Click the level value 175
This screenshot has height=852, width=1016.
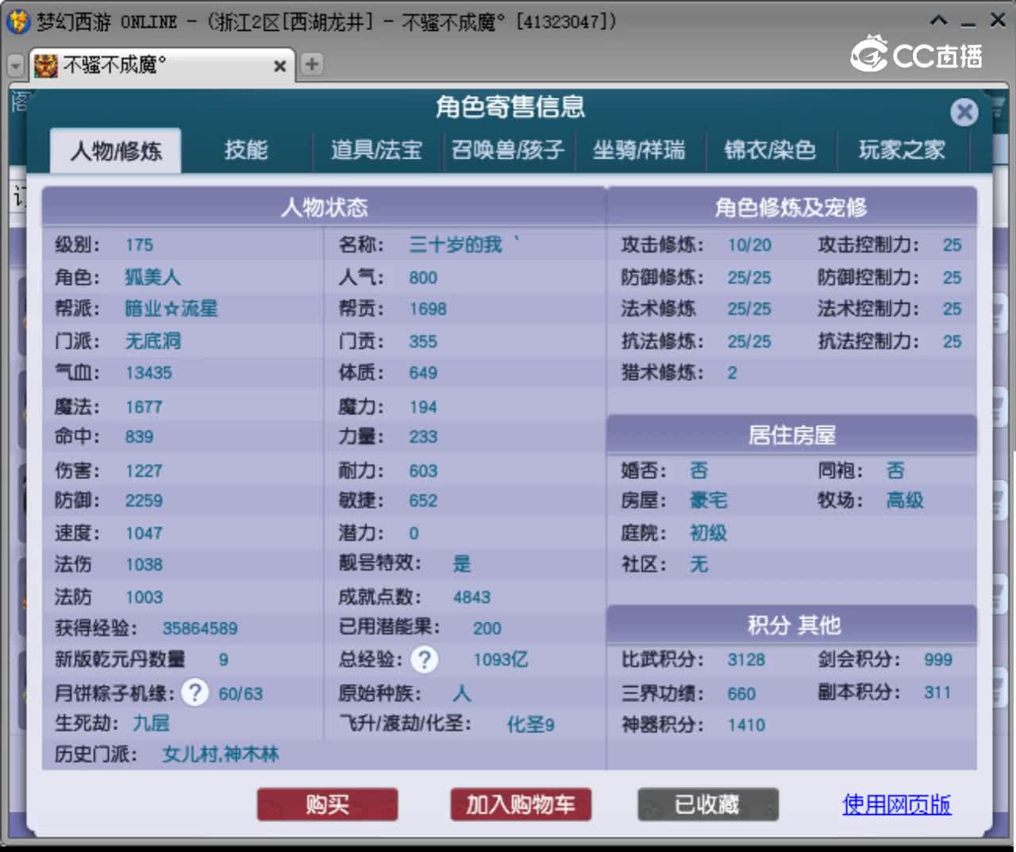pyautogui.click(x=139, y=245)
